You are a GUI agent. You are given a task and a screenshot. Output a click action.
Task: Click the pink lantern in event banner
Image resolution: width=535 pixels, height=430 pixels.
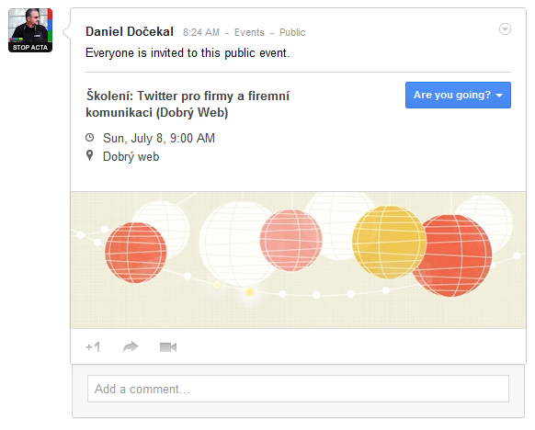click(290, 240)
